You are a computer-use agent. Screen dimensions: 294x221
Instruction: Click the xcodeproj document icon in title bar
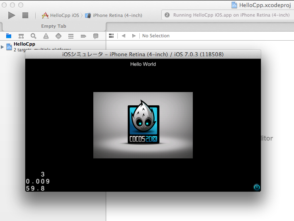(234, 5)
